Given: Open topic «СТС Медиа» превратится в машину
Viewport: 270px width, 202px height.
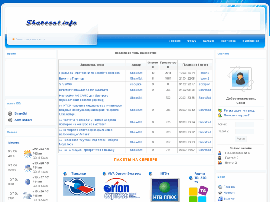Looking at the screenshot, I should click(x=87, y=150).
